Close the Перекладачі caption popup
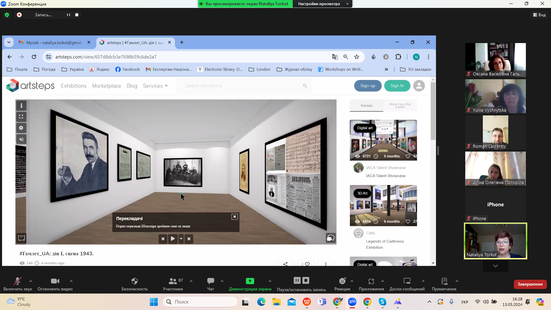The height and width of the screenshot is (310, 551). [235, 217]
